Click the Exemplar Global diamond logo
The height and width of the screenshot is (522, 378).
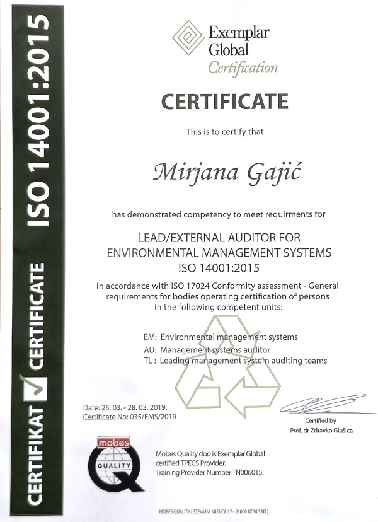(x=188, y=38)
